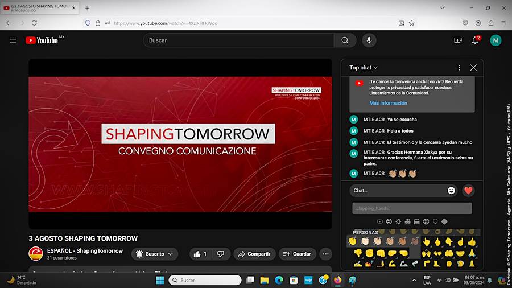
Task: Select the Objects emoji category lightbulb icon
Action: point(435,221)
